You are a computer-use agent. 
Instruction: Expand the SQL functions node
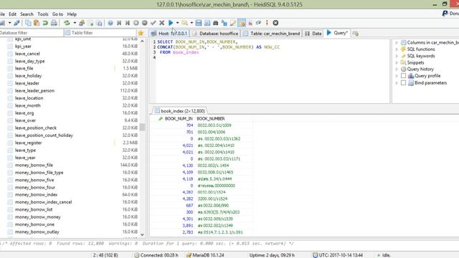pos(397,49)
